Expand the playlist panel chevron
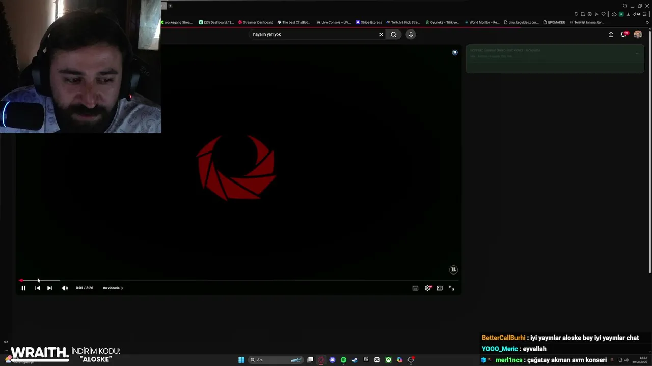 click(637, 53)
